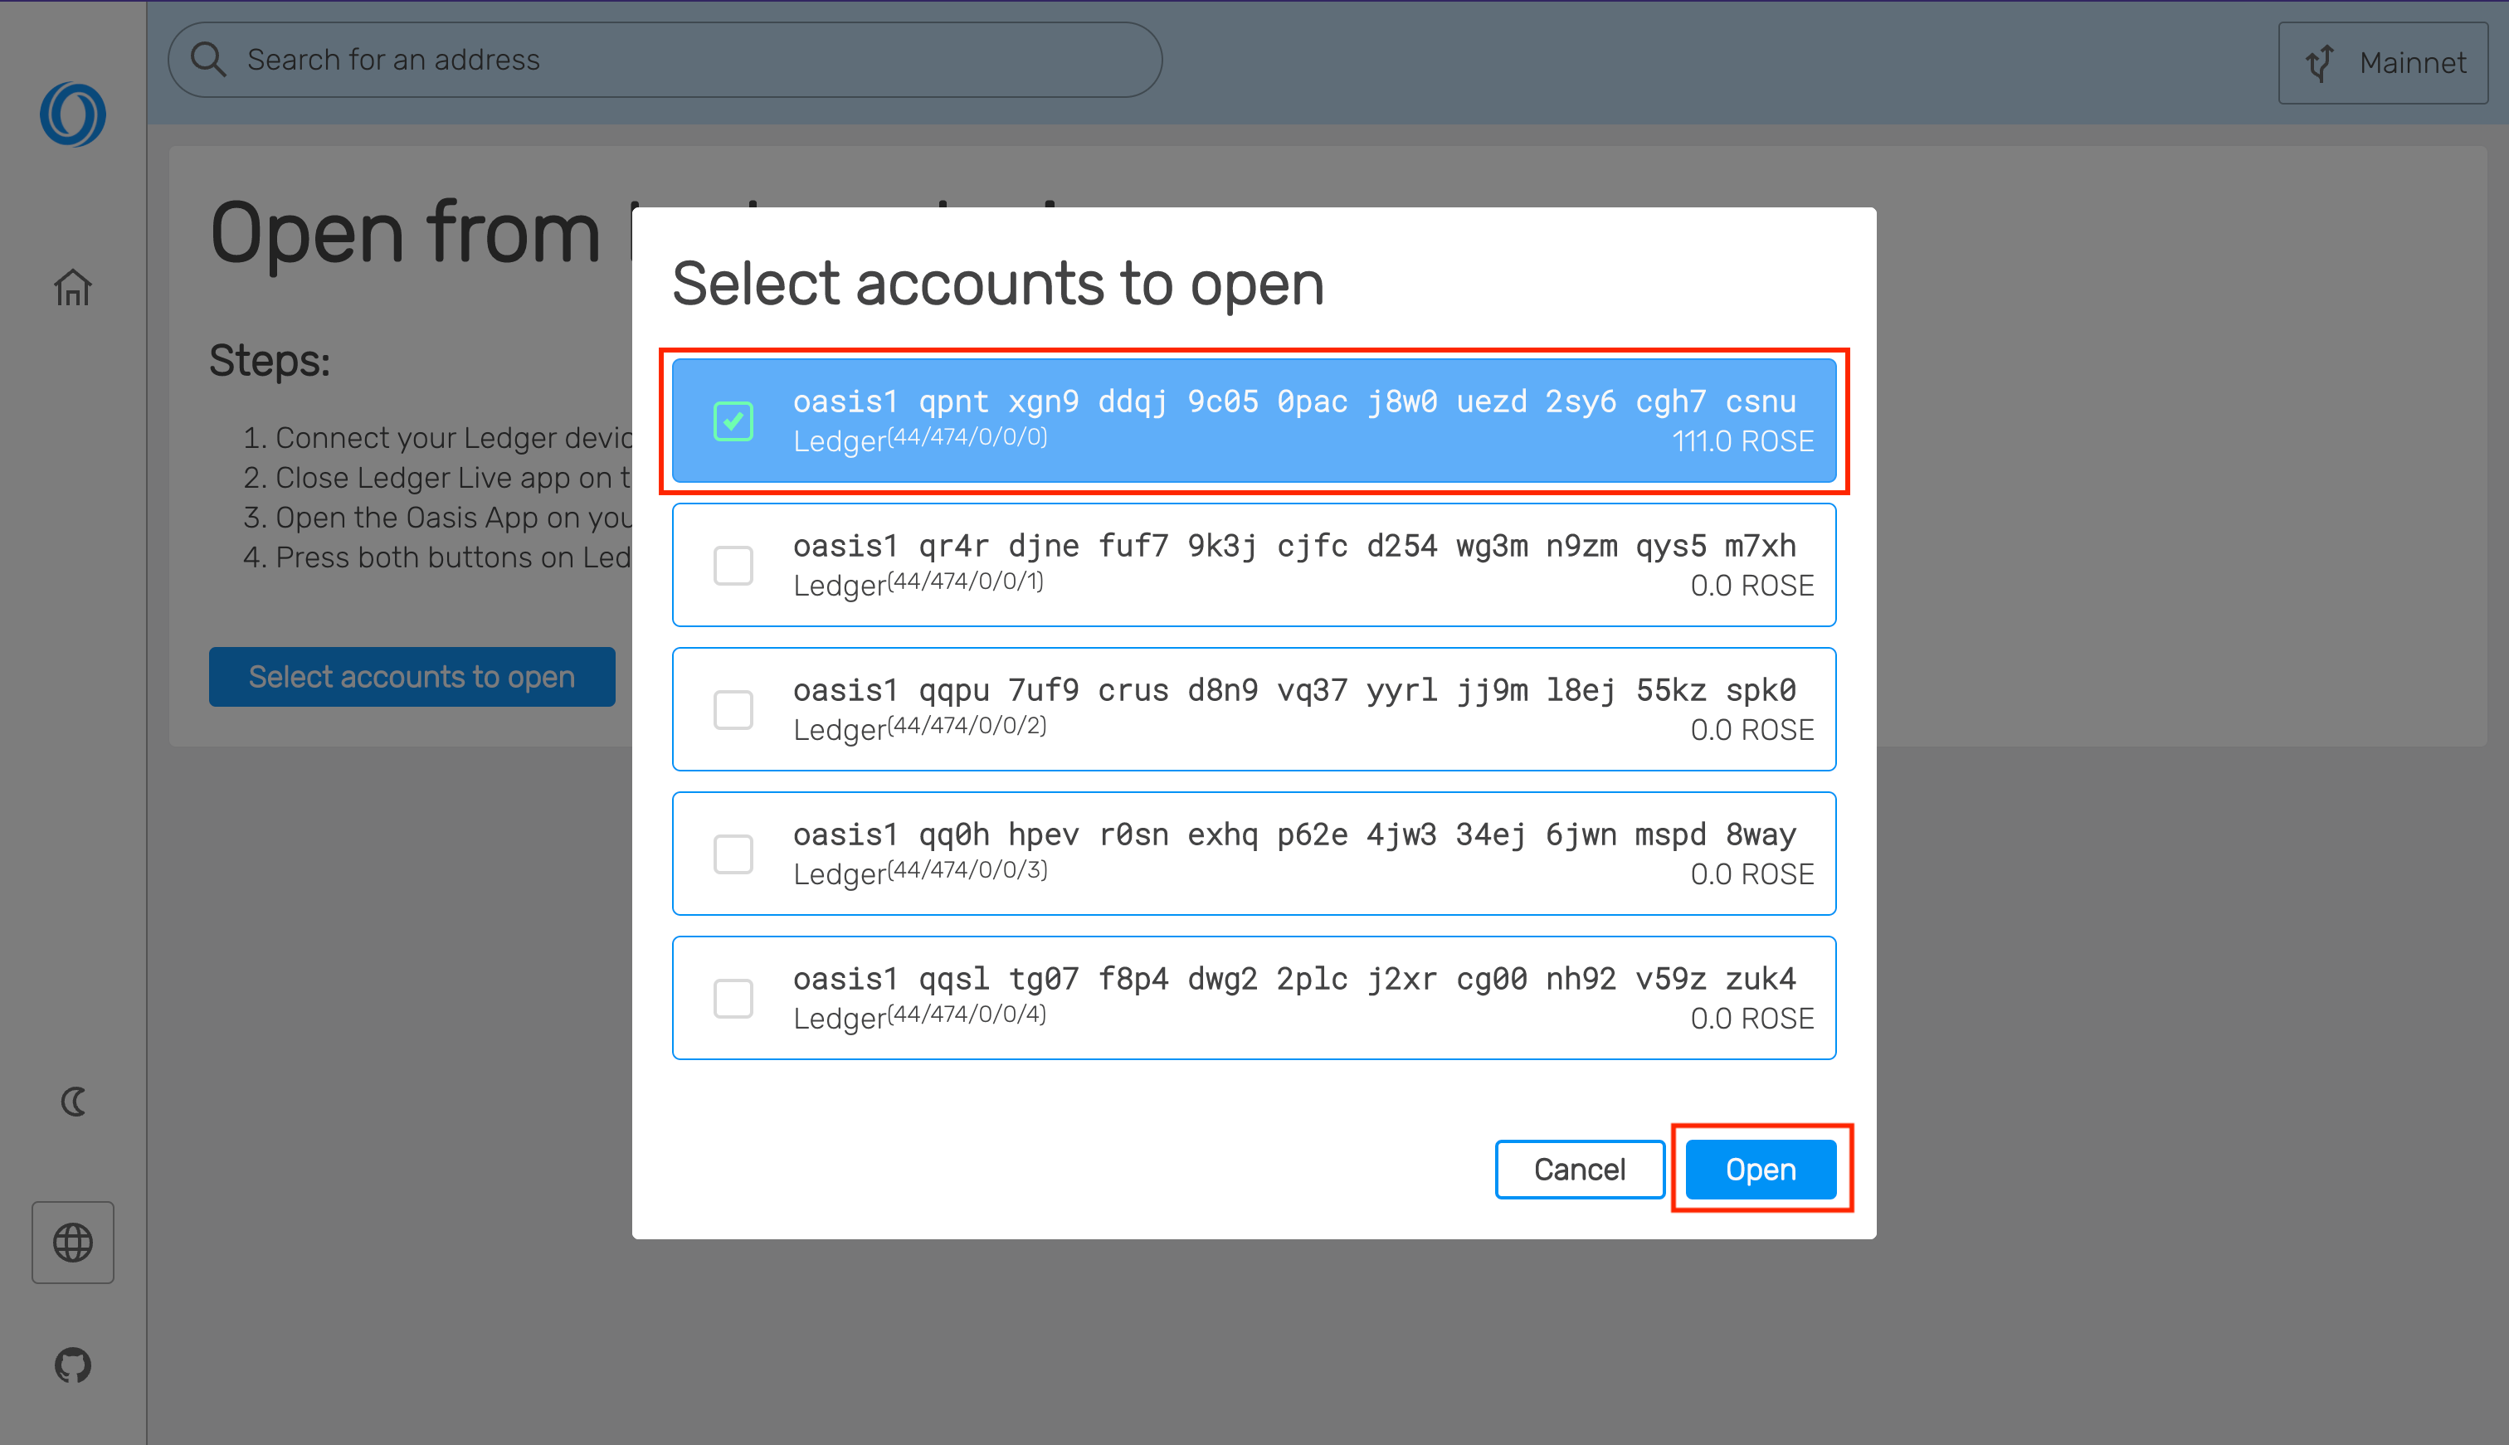Check the oasis1 qqsl account checkbox
Viewport: 2509px width, 1445px height.
(733, 999)
